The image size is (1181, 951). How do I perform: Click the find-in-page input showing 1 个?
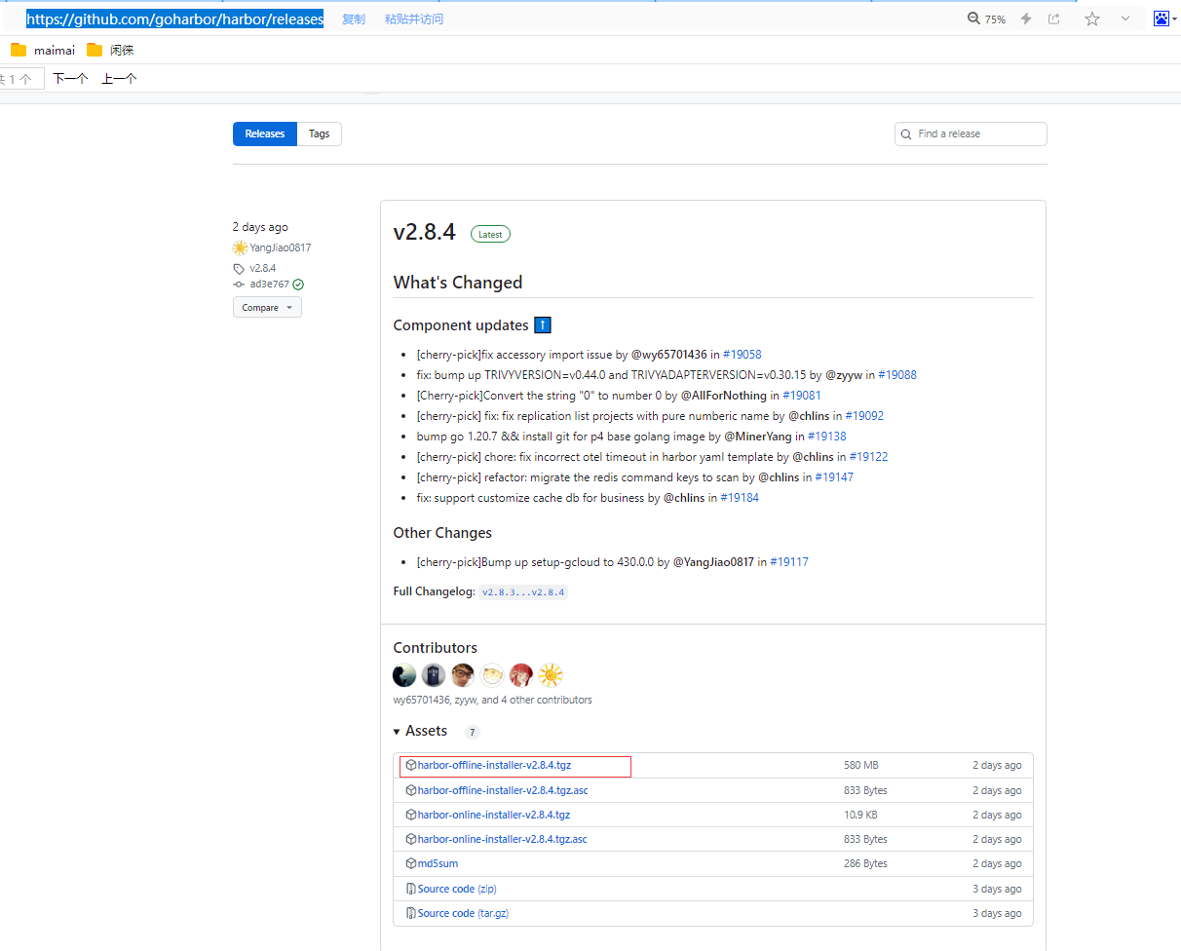(21, 79)
